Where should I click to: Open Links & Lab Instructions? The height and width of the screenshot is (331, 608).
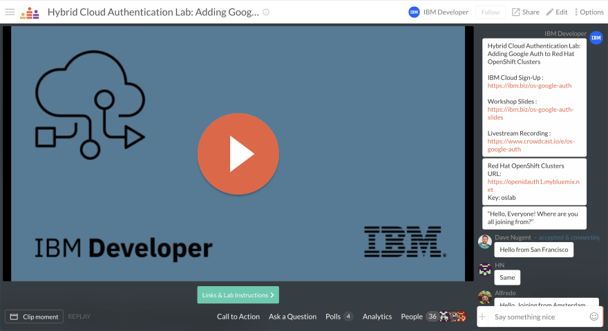[238, 295]
